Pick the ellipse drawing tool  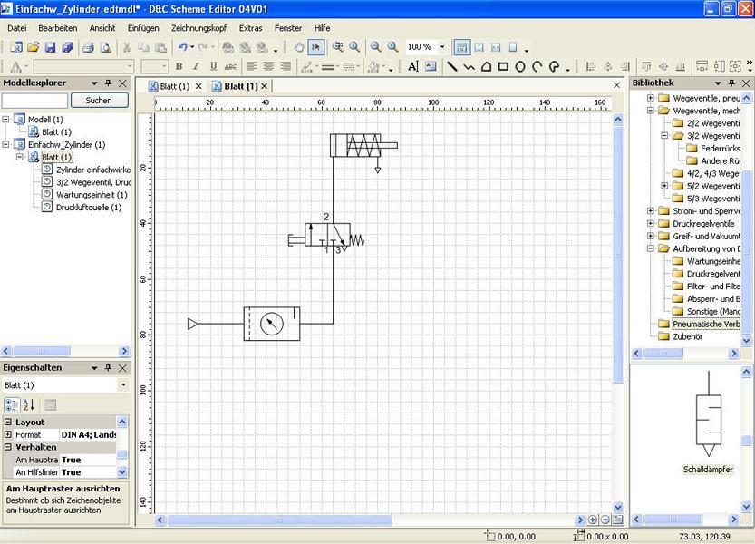520,66
